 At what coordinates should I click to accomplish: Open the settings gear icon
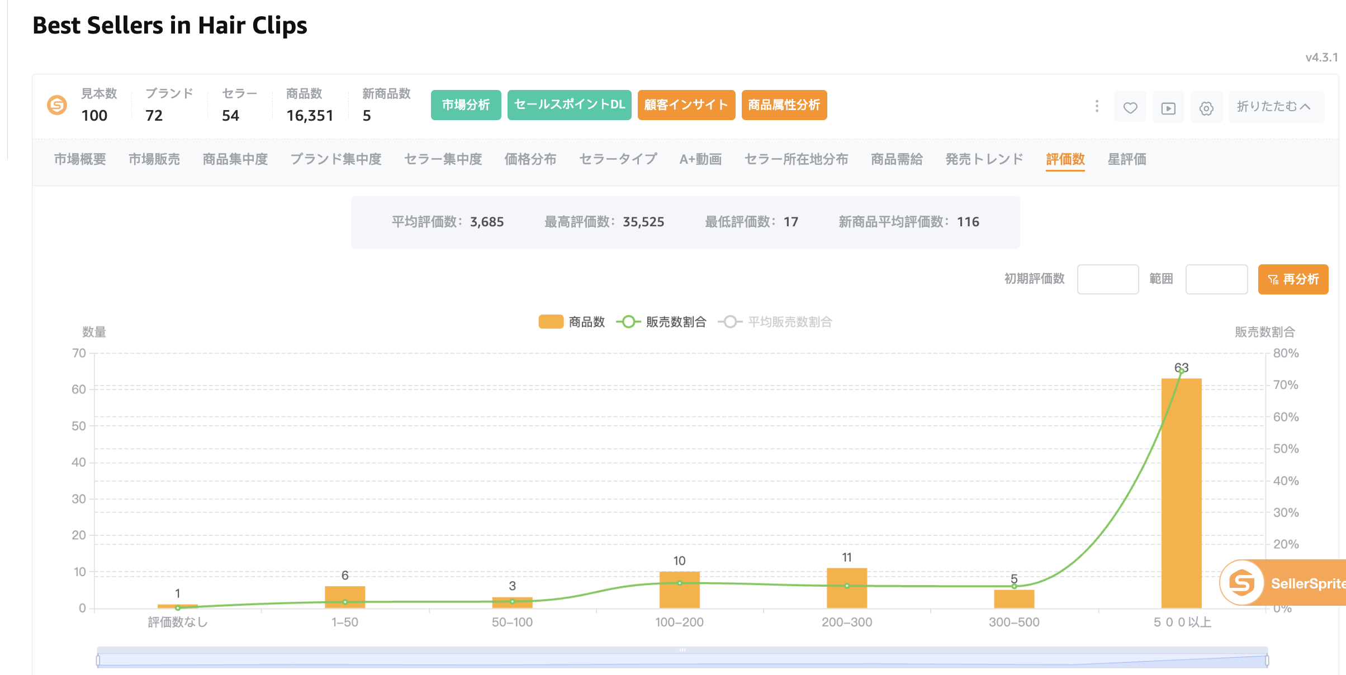click(1206, 107)
